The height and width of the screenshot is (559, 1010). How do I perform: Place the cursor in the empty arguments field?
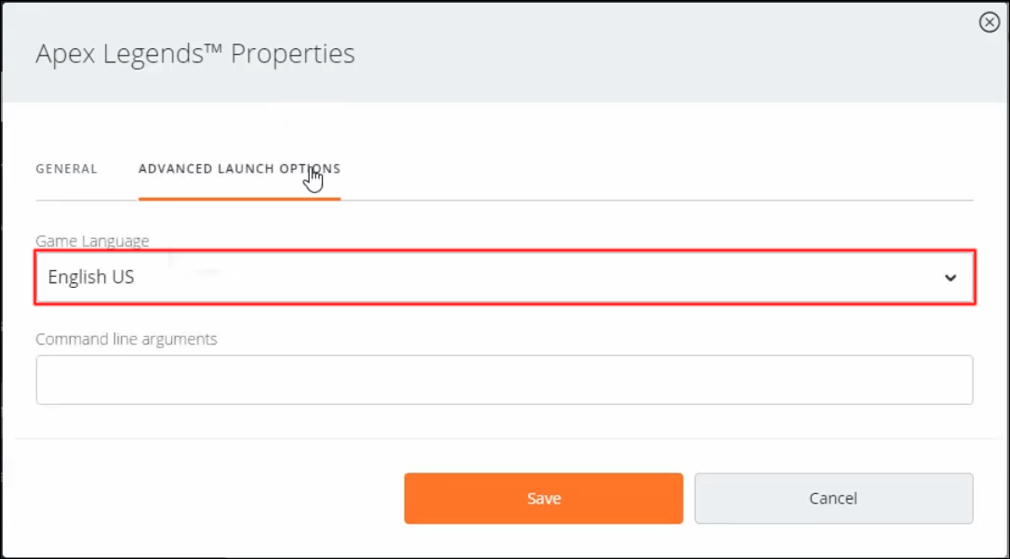tap(504, 380)
